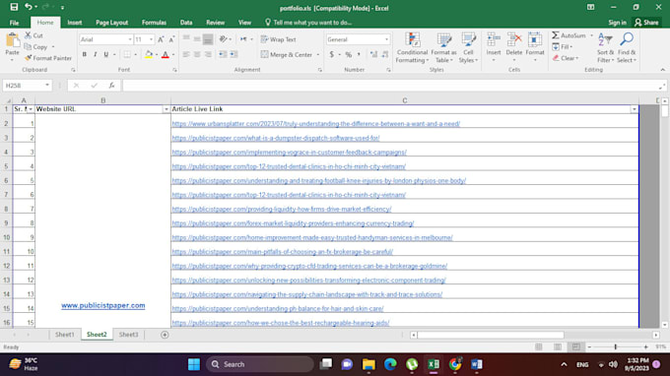The image size is (670, 376).
Task: Open Find & Select
Action: coord(627,48)
